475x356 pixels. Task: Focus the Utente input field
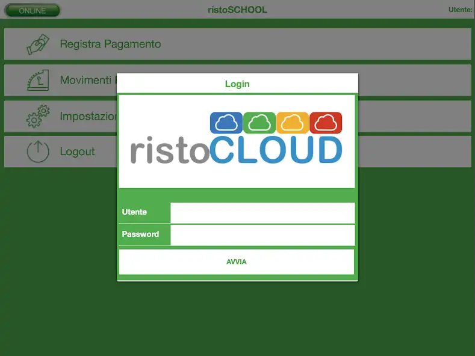(262, 213)
